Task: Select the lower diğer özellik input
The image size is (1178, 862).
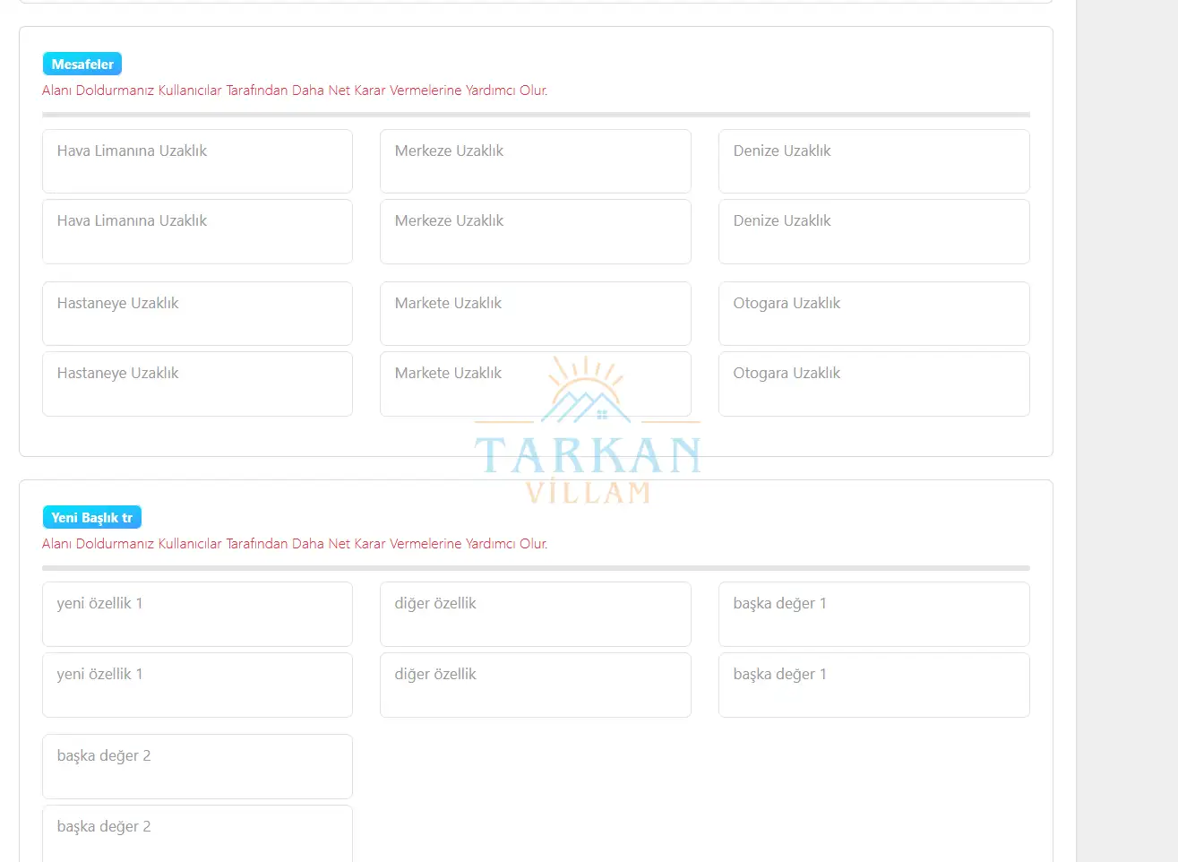Action: (x=535, y=685)
